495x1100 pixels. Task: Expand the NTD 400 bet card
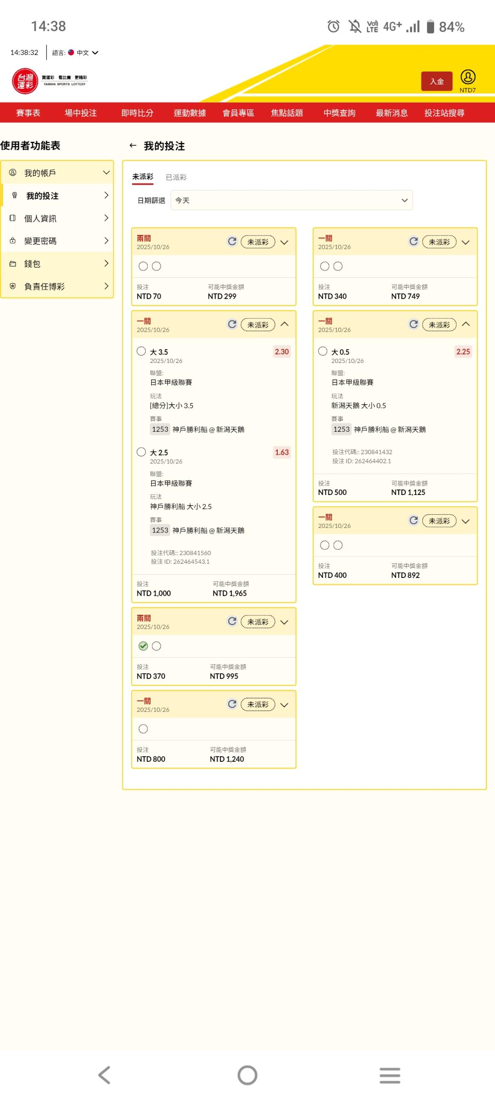466,521
